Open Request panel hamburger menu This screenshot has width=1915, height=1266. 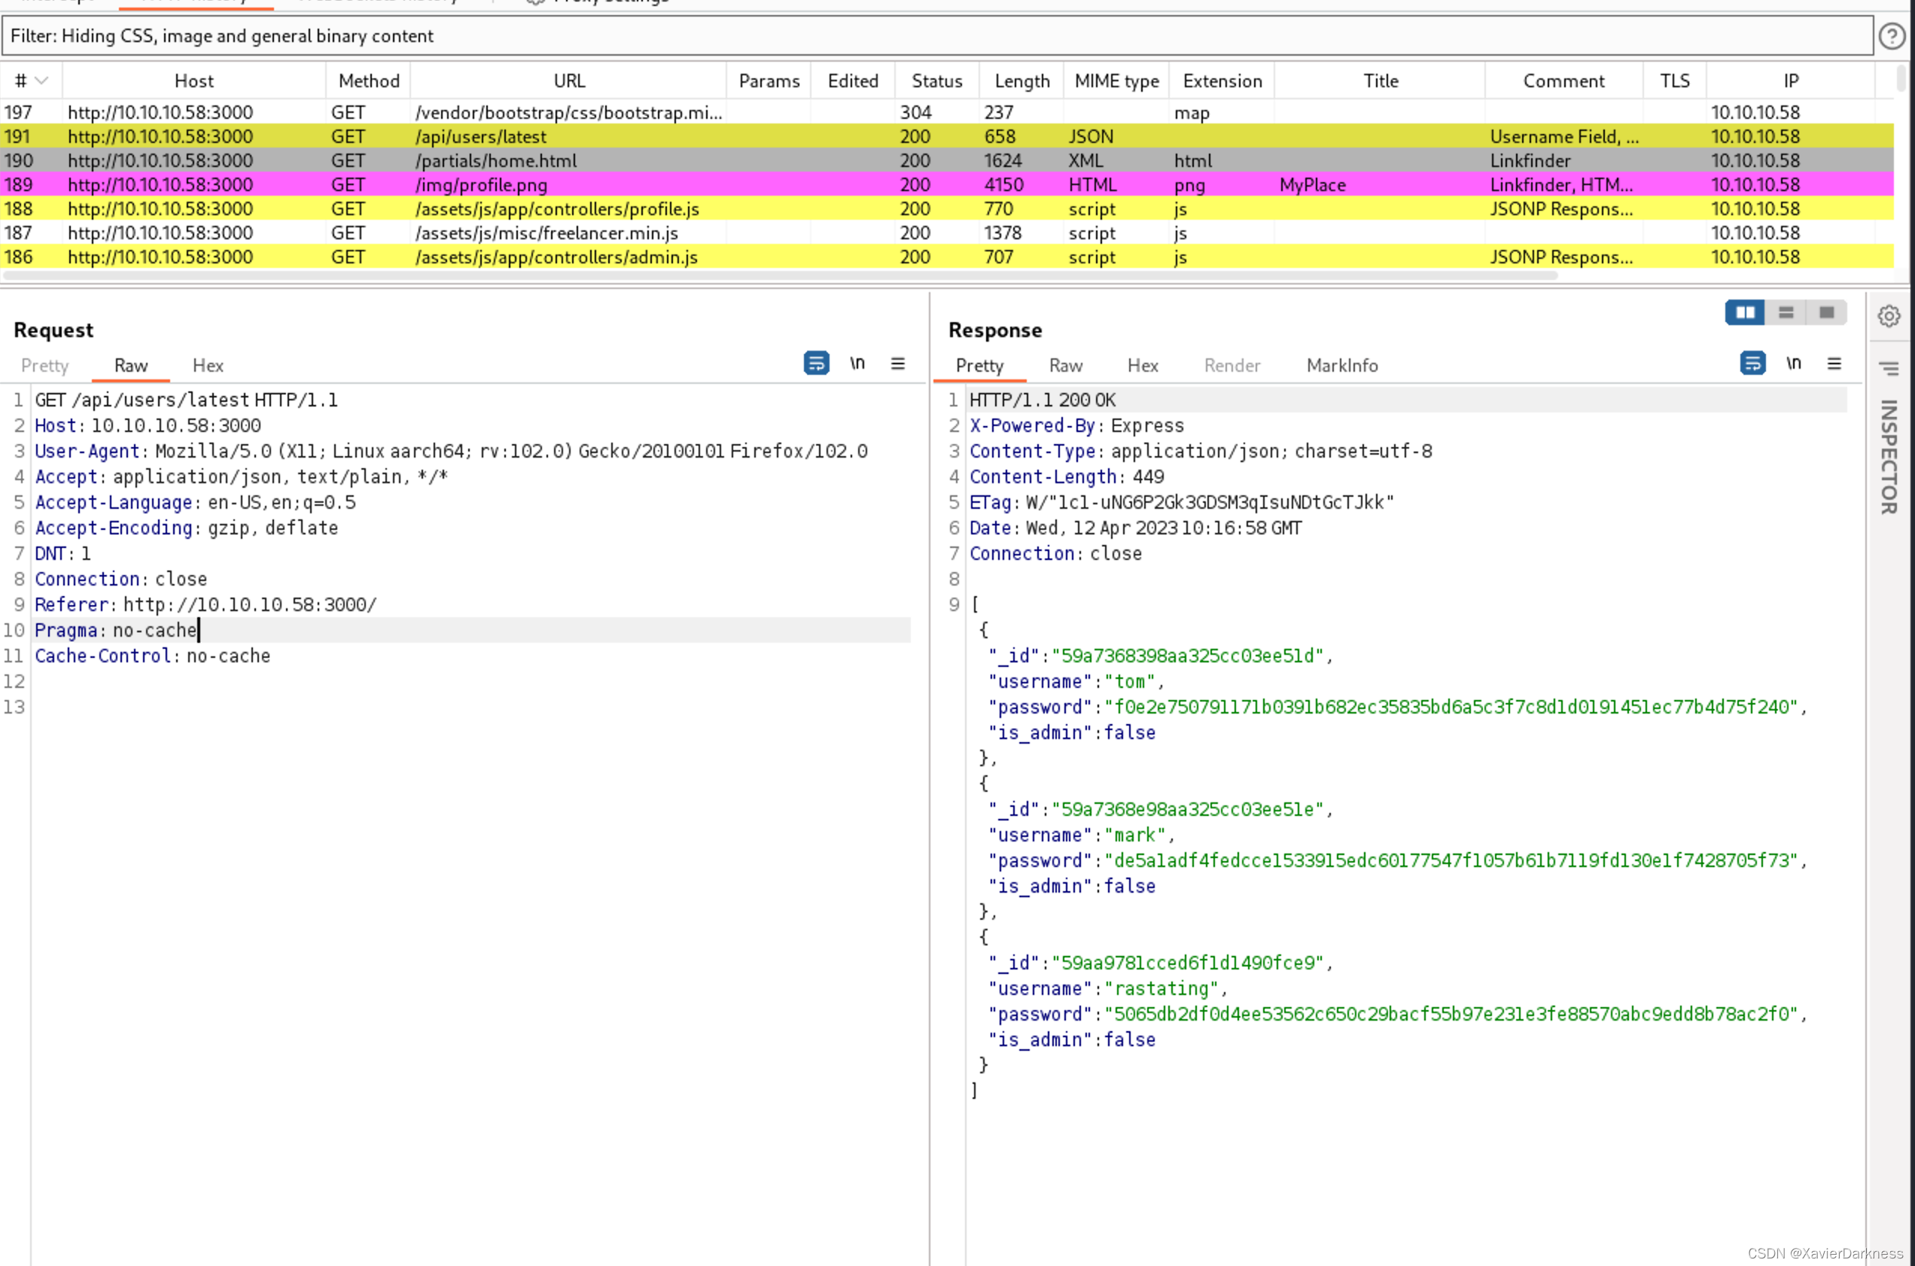(898, 364)
